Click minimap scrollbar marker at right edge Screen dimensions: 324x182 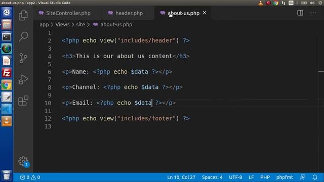321,71
